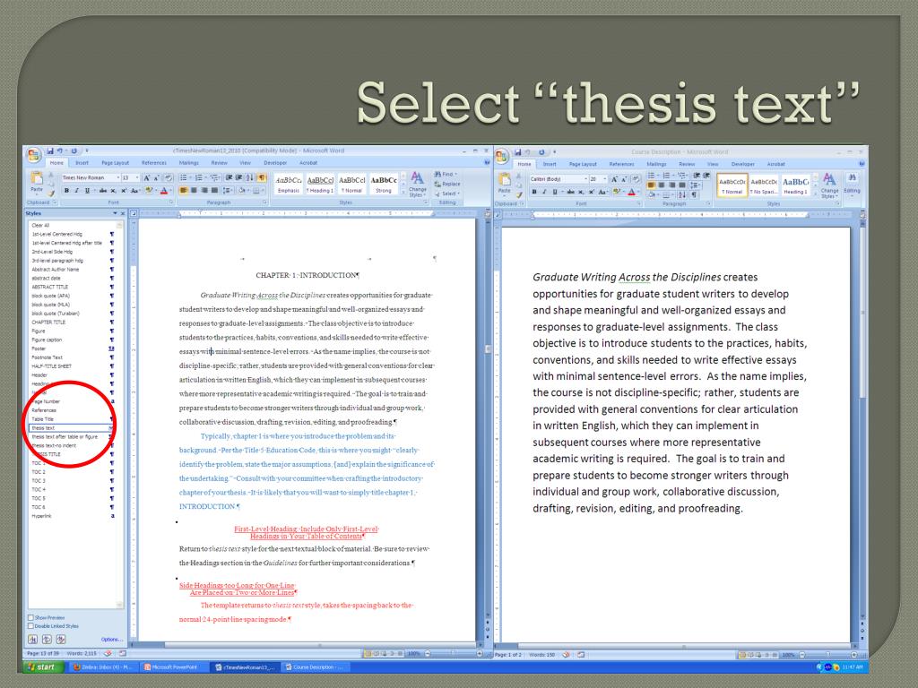Click left window vertical scrollbar thumb
The height and width of the screenshot is (688, 918).
(x=488, y=349)
